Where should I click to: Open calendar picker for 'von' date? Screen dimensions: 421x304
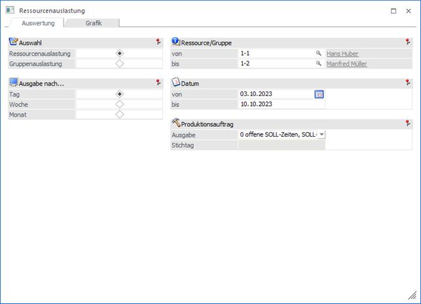click(320, 94)
